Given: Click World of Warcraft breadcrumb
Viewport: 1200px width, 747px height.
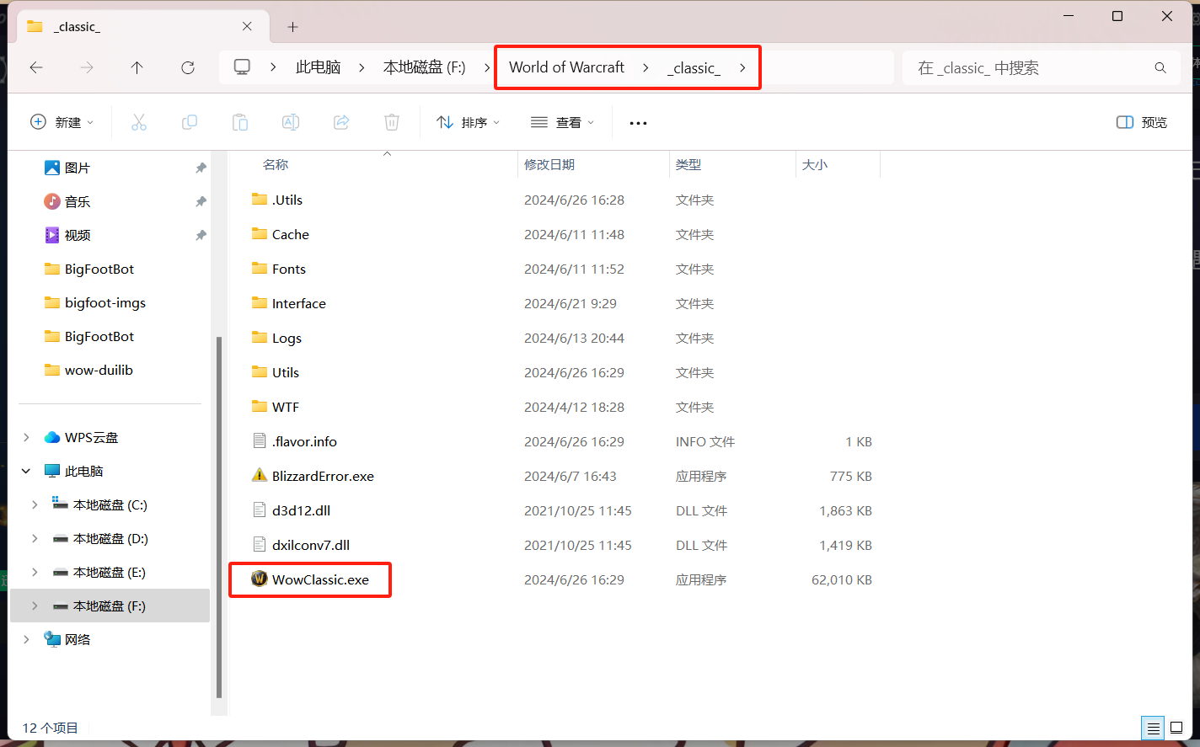Looking at the screenshot, I should (x=567, y=67).
